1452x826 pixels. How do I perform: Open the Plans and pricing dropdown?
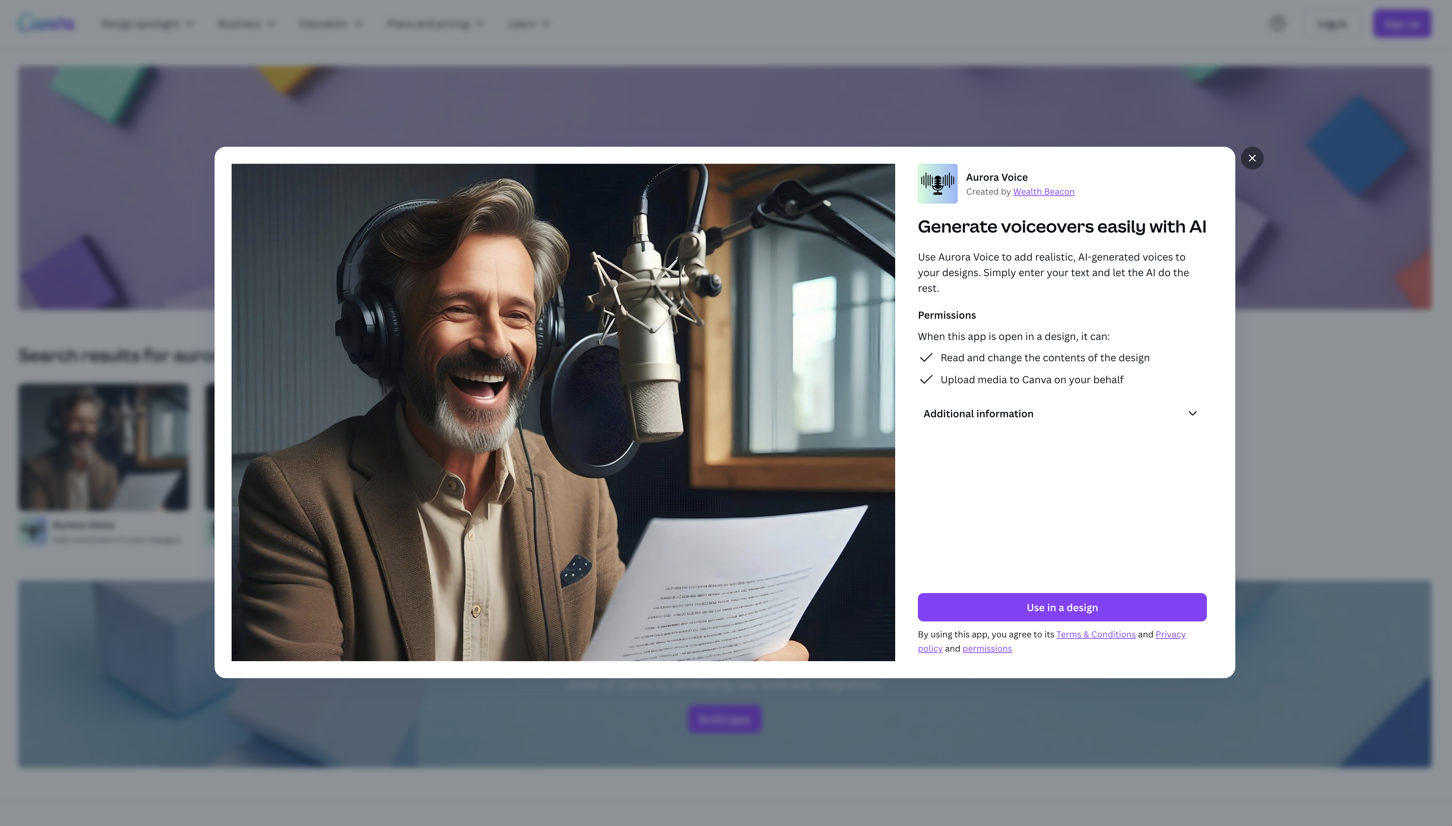point(435,24)
